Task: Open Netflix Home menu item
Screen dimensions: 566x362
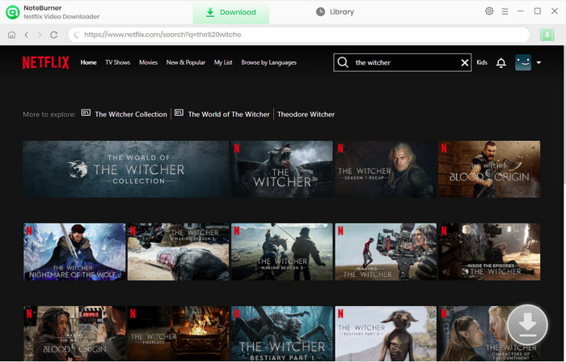Action: [88, 62]
